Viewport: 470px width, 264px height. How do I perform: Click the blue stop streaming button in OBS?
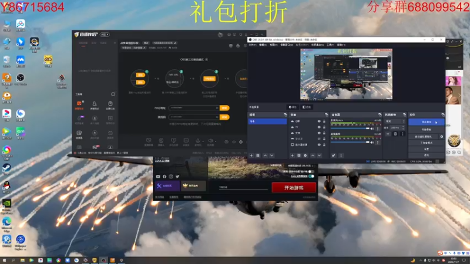pos(427,122)
